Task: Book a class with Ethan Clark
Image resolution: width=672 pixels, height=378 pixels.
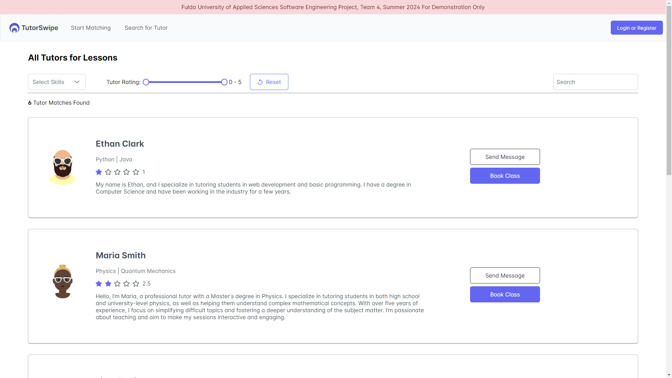Action: 505,176
